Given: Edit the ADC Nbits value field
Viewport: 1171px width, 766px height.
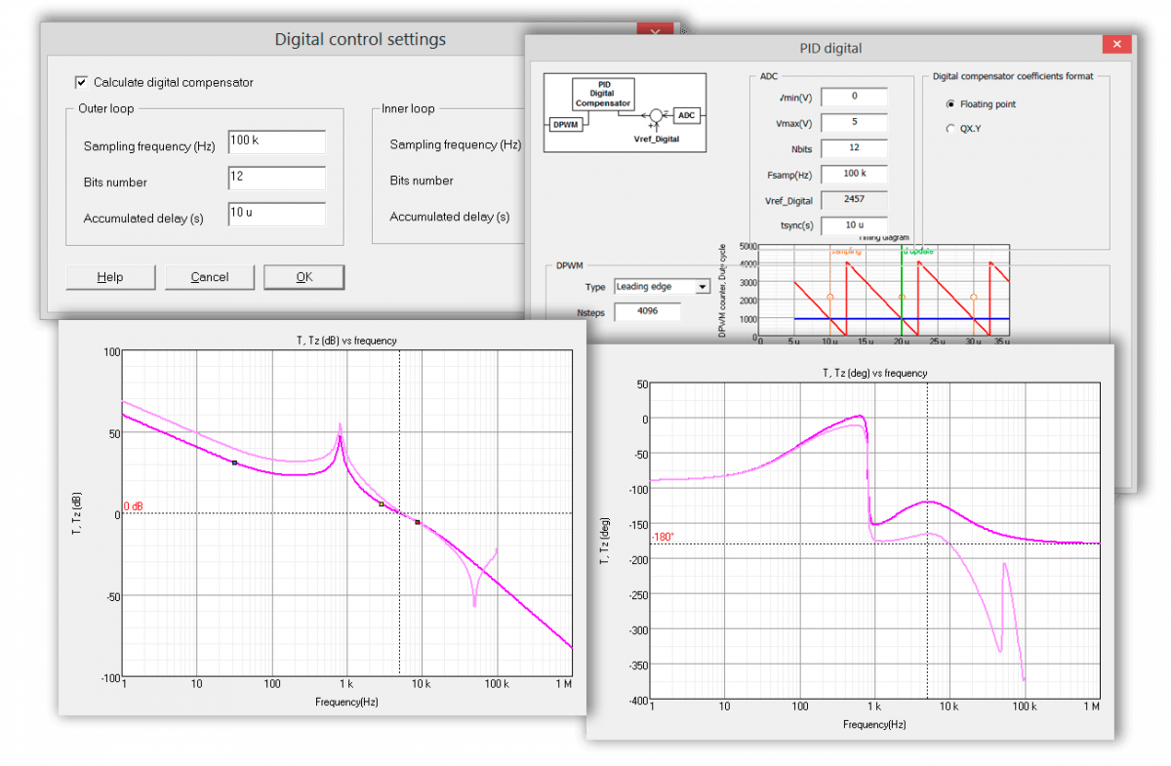Looking at the screenshot, I should click(x=854, y=148).
